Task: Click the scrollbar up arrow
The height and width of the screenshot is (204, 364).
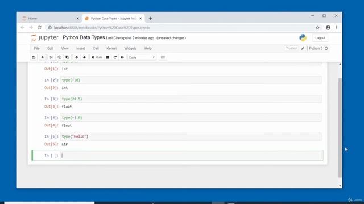Action: tap(340, 64)
